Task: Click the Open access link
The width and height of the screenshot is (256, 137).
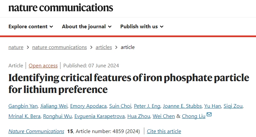Action: [43, 66]
